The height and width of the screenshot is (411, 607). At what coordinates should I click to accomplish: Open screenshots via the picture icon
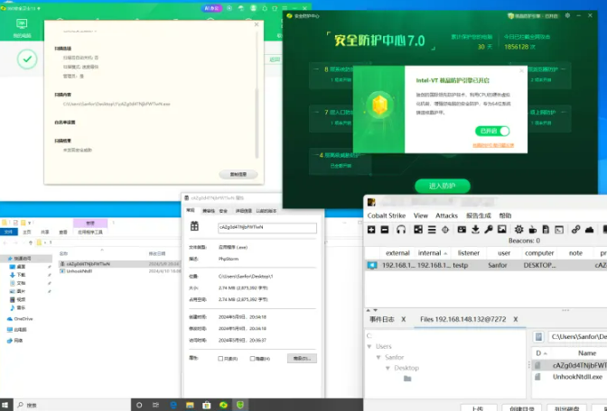[501, 230]
